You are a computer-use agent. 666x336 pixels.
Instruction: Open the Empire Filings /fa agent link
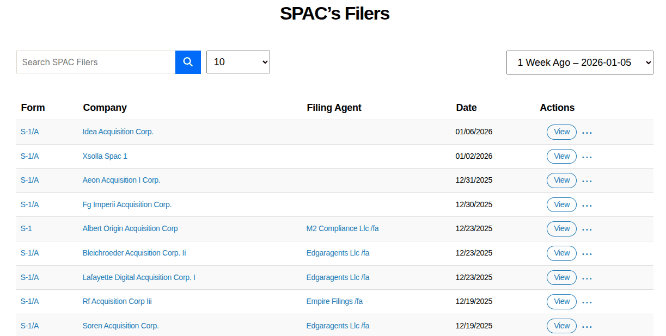334,301
